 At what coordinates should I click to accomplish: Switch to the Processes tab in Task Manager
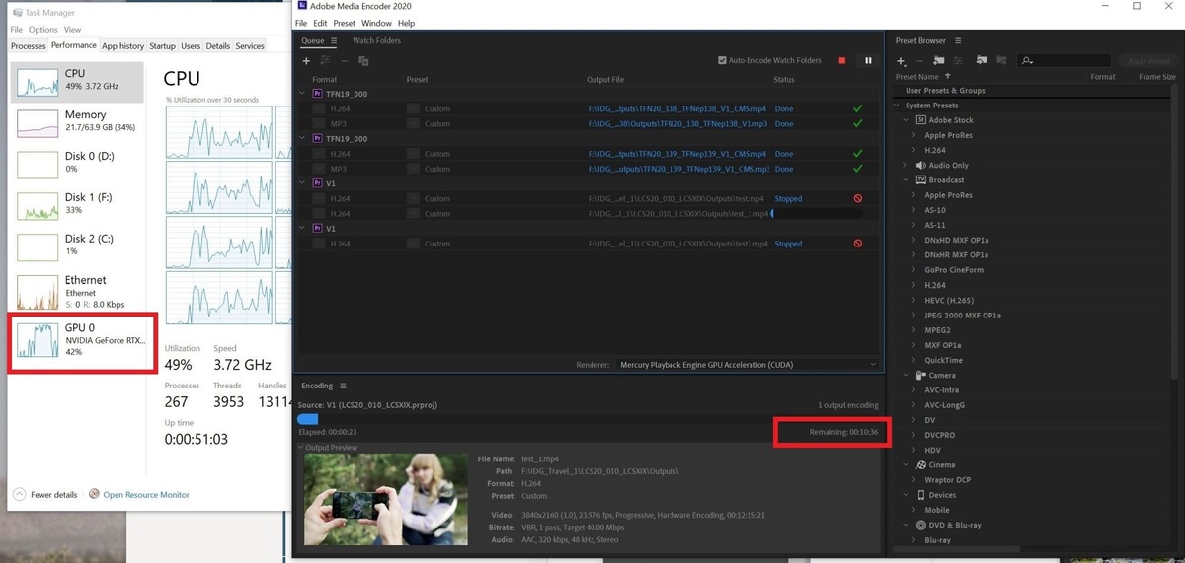click(x=28, y=46)
